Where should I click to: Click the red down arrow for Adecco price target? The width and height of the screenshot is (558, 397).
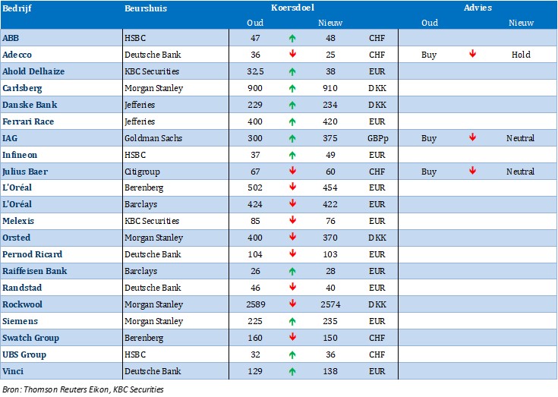[x=292, y=55]
